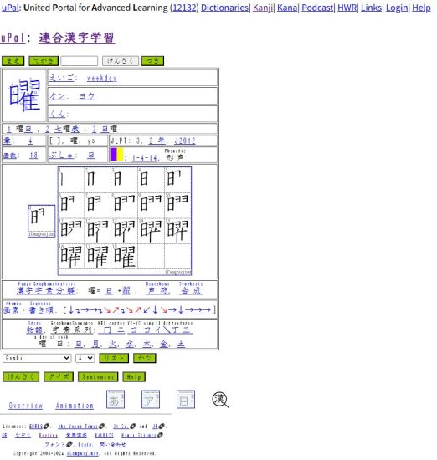Click the green Sentences button
Viewport: 437px width, 460px height.
(x=98, y=376)
